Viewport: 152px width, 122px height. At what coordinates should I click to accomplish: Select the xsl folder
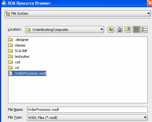(x=14, y=68)
